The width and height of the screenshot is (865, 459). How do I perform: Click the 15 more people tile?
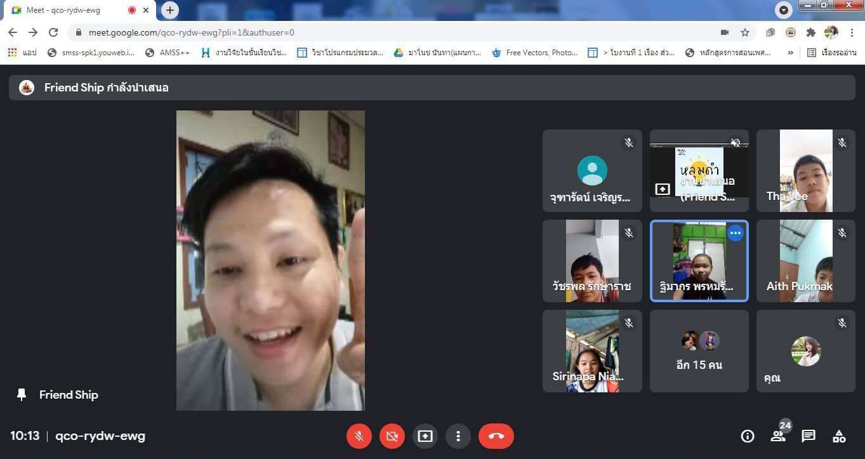click(x=699, y=351)
